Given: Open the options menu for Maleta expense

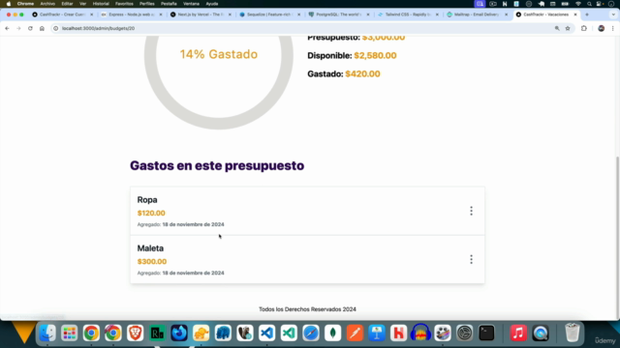Looking at the screenshot, I should coord(471,260).
